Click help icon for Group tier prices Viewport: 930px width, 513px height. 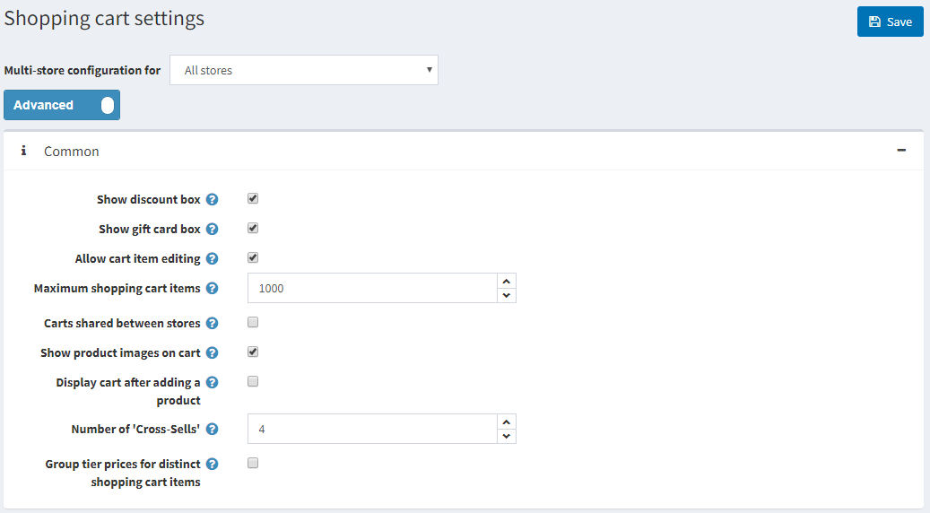point(213,465)
